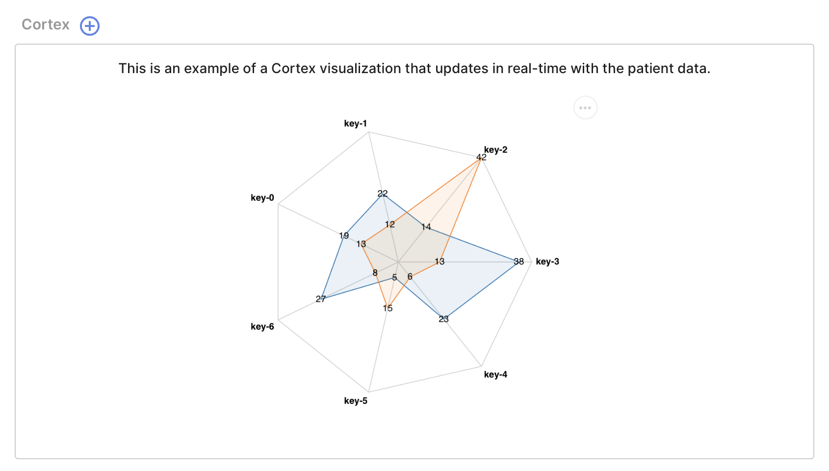Click the blue data point labeled 14
The image size is (829, 471).
click(426, 227)
